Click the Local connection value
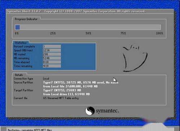The image size is (180, 131). pyautogui.click(x=46, y=79)
